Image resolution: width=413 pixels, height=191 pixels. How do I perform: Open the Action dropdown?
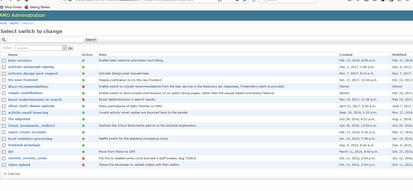coord(41,48)
